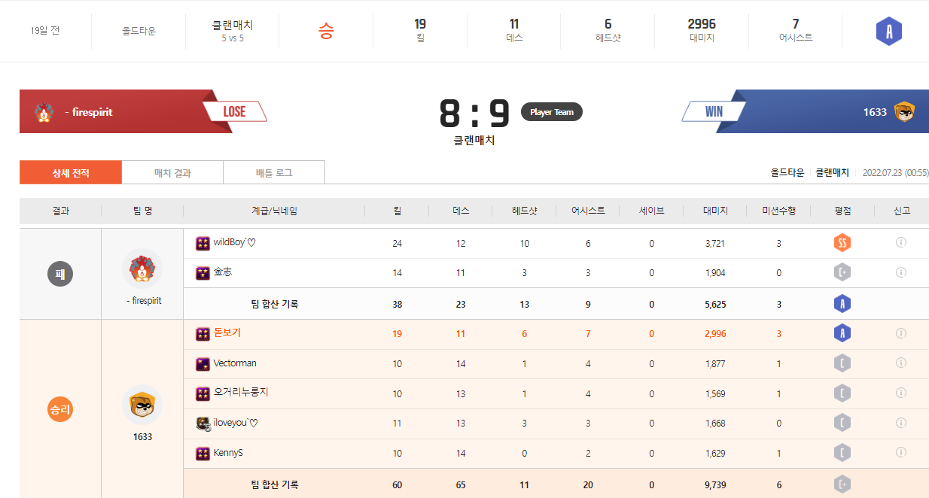Click the blue A grade hexagon in summary bar
Viewport: 929px width, 498px height.
click(x=888, y=32)
